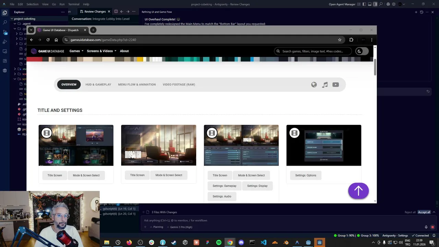Open a new Chrome tab with plus button

(93, 30)
